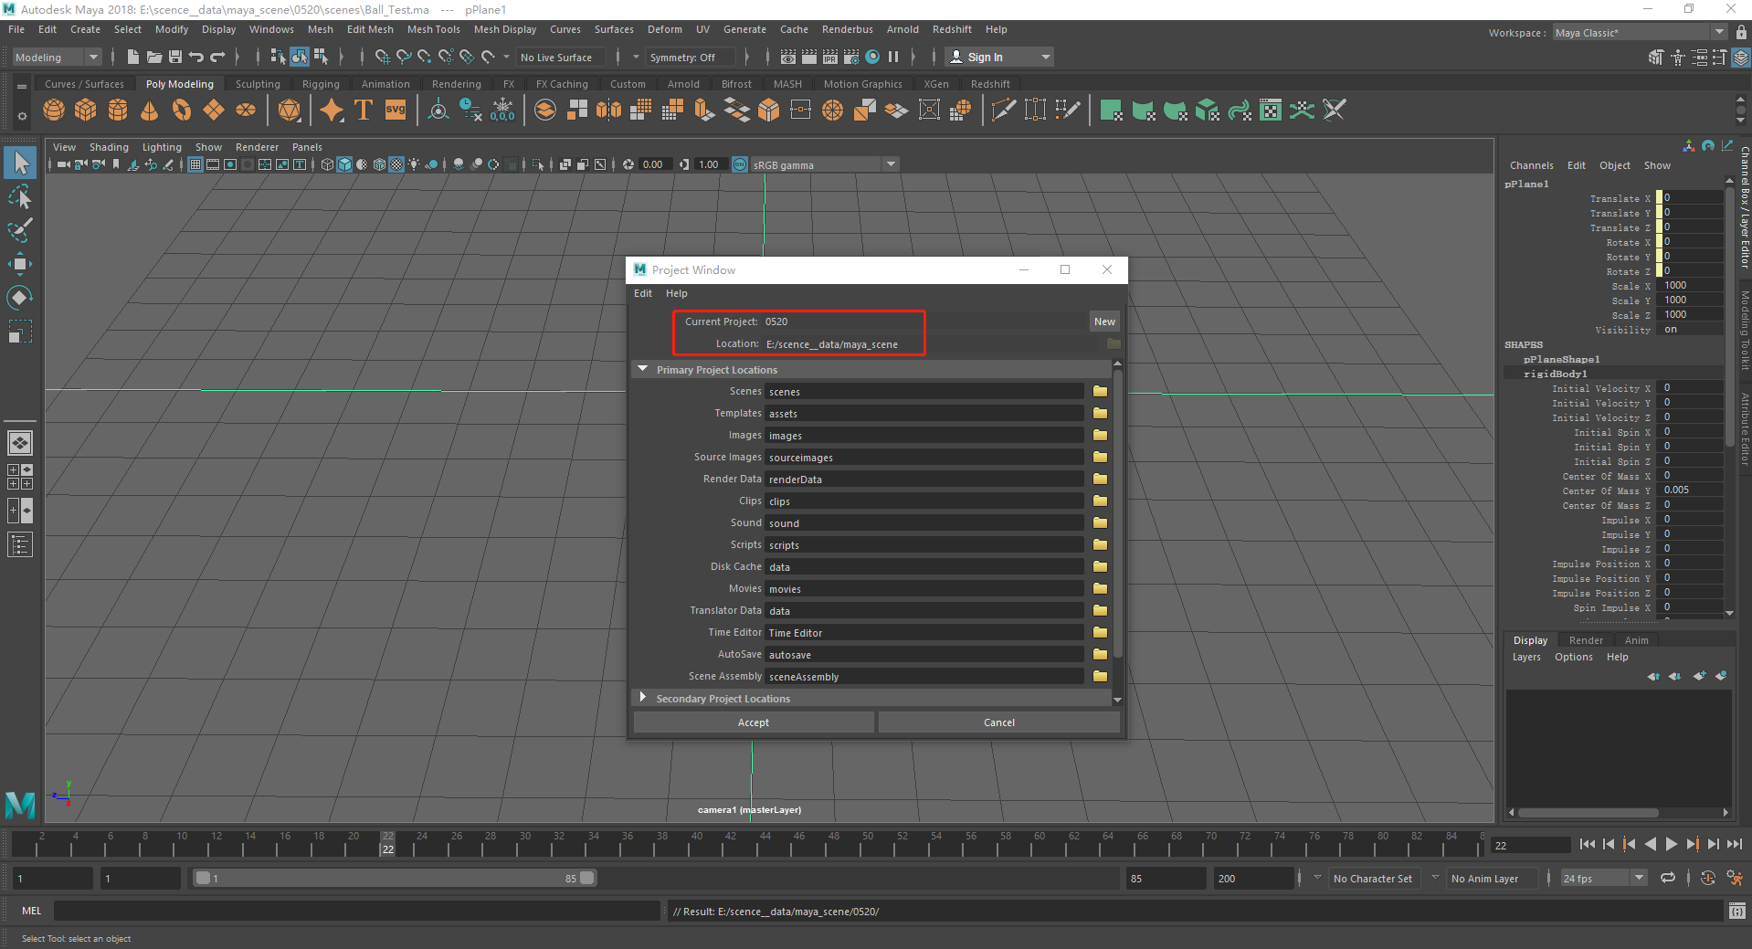The image size is (1752, 949).
Task: Click the New Scene icon
Action: (x=133, y=57)
